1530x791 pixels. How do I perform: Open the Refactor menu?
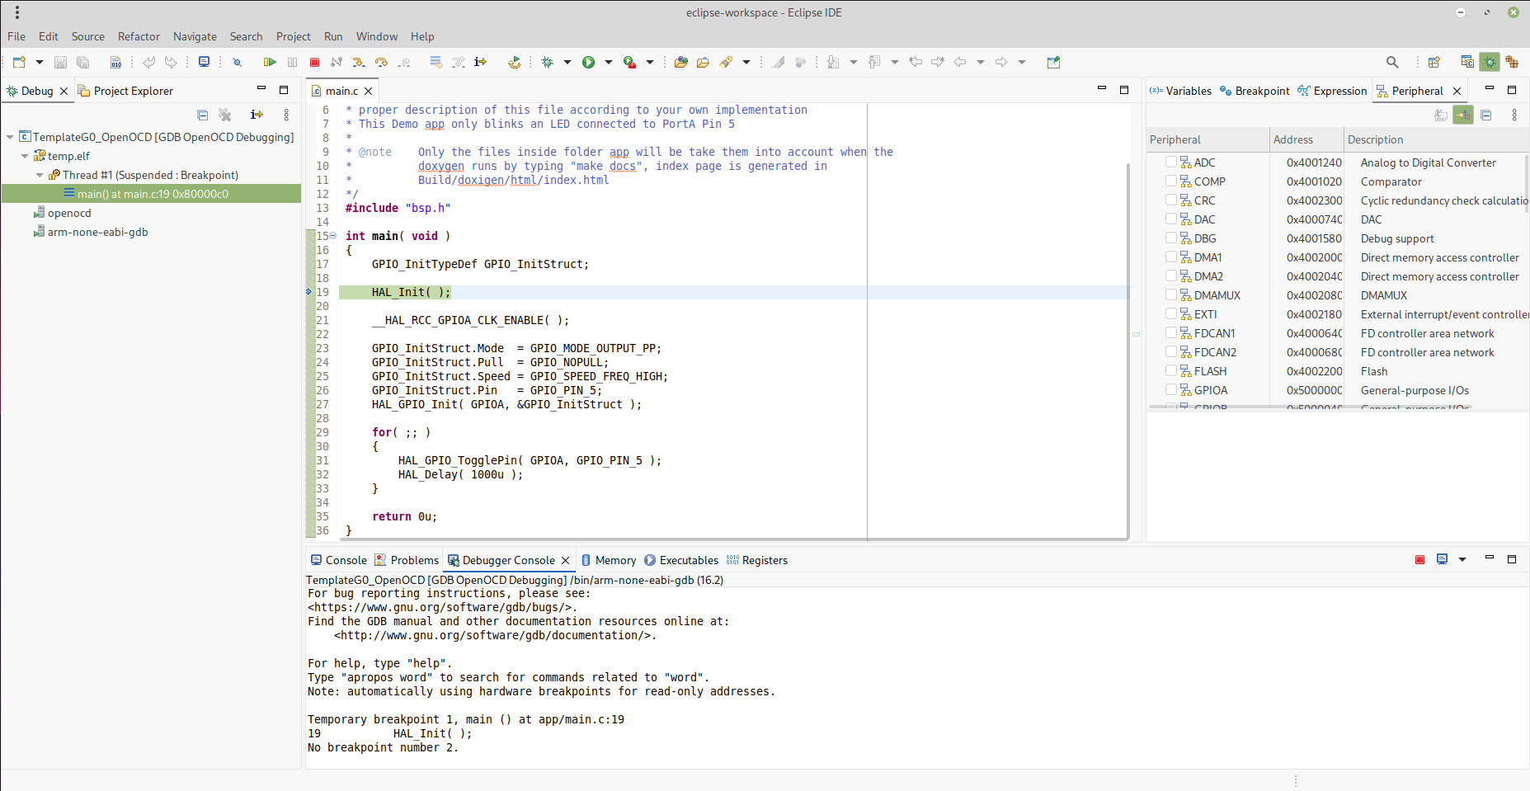coord(139,36)
